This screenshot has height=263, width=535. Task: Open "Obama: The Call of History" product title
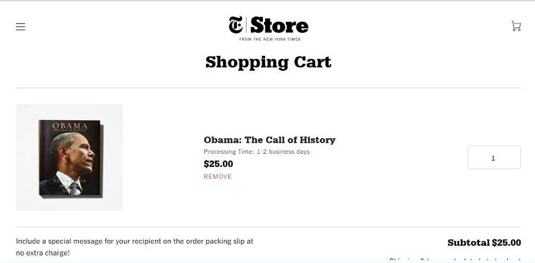[x=270, y=140]
